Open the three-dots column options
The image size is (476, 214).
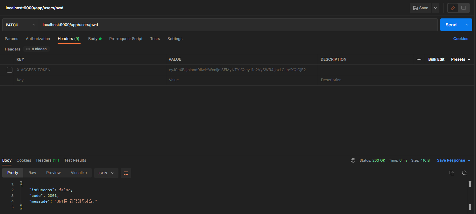419,59
